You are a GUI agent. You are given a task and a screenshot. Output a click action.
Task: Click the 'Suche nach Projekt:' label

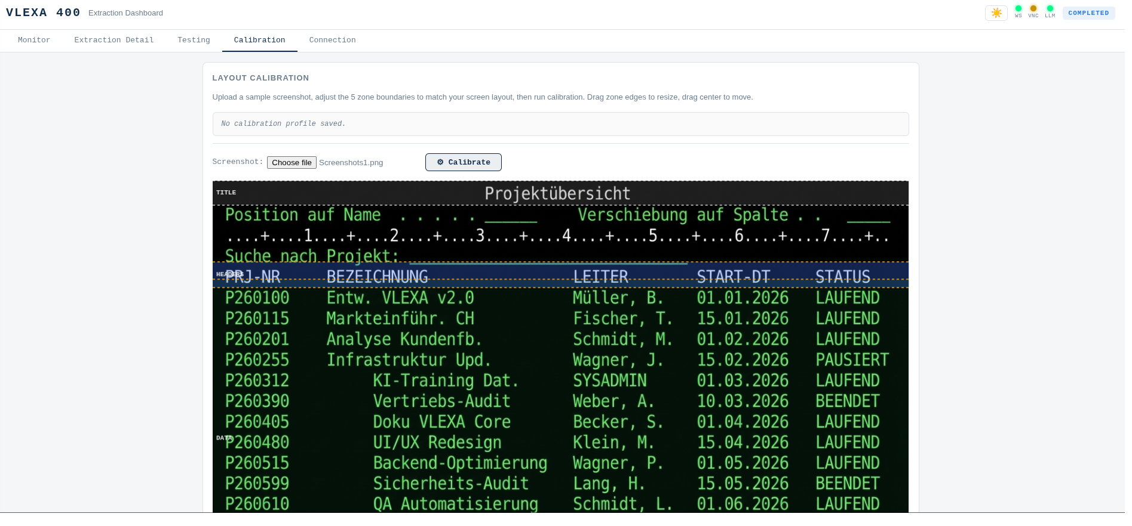coord(311,256)
